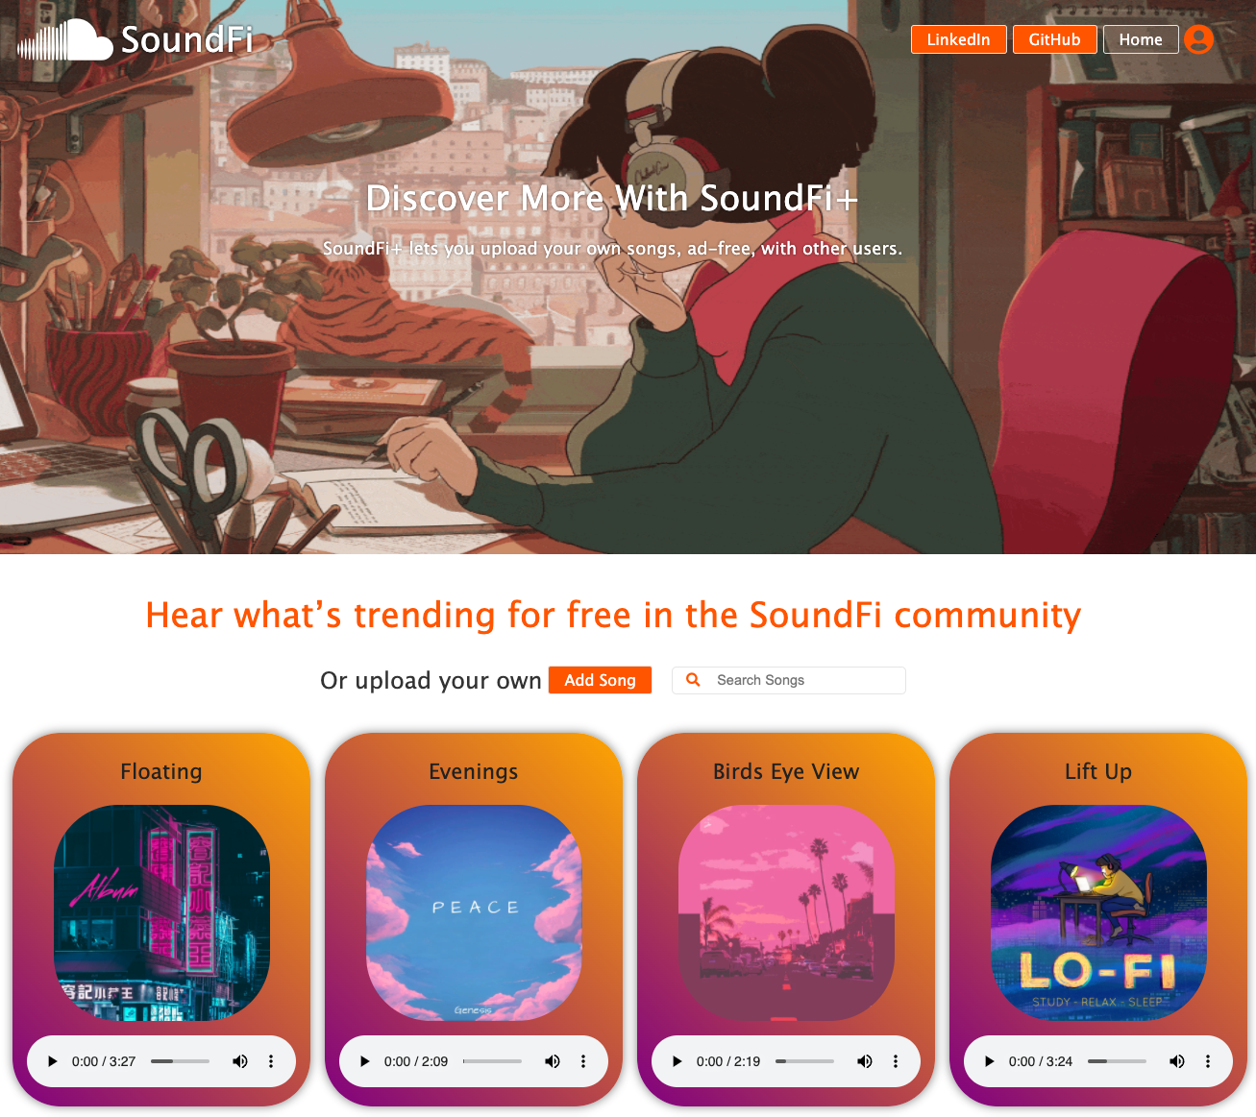This screenshot has height=1117, width=1256.
Task: Mute the Evenings audio player
Action: click(553, 1061)
